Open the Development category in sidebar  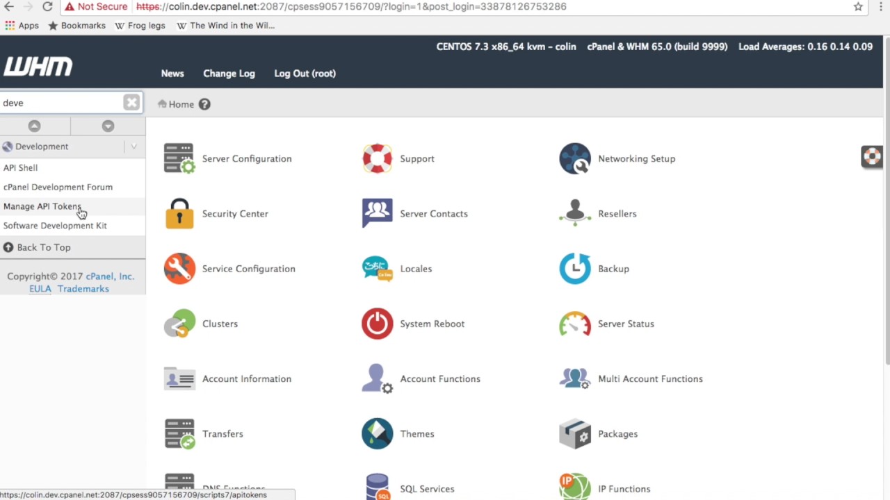[42, 147]
